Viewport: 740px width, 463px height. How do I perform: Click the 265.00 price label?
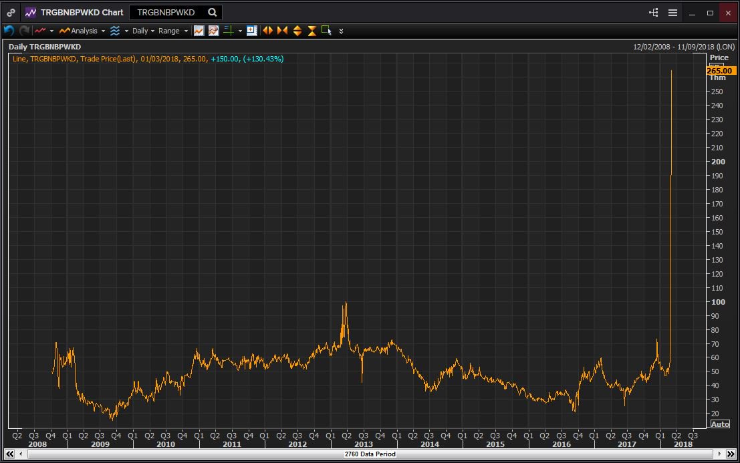tap(721, 71)
